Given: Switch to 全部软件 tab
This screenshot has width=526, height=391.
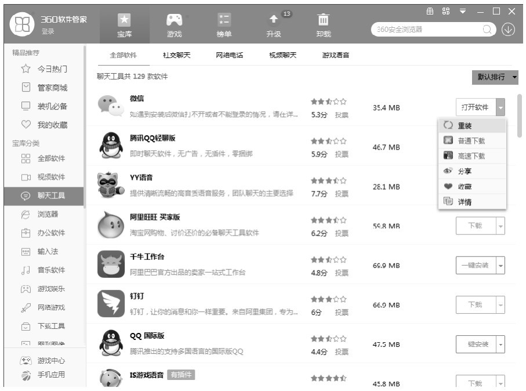Looking at the screenshot, I should coord(124,55).
